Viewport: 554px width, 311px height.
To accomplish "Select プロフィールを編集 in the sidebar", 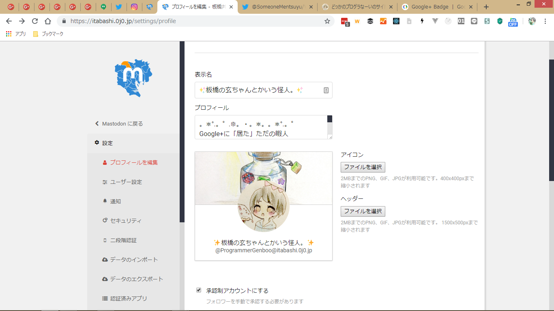I will pyautogui.click(x=133, y=162).
